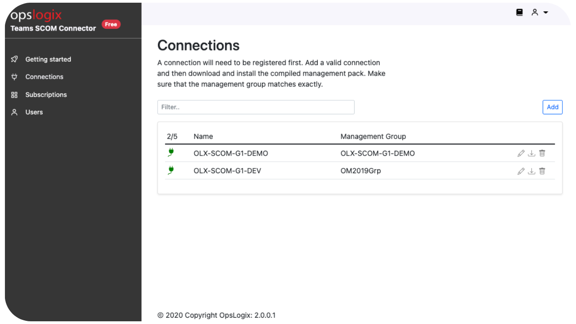Edit the OLX-SCOM-G1-DEV connection

click(x=521, y=171)
